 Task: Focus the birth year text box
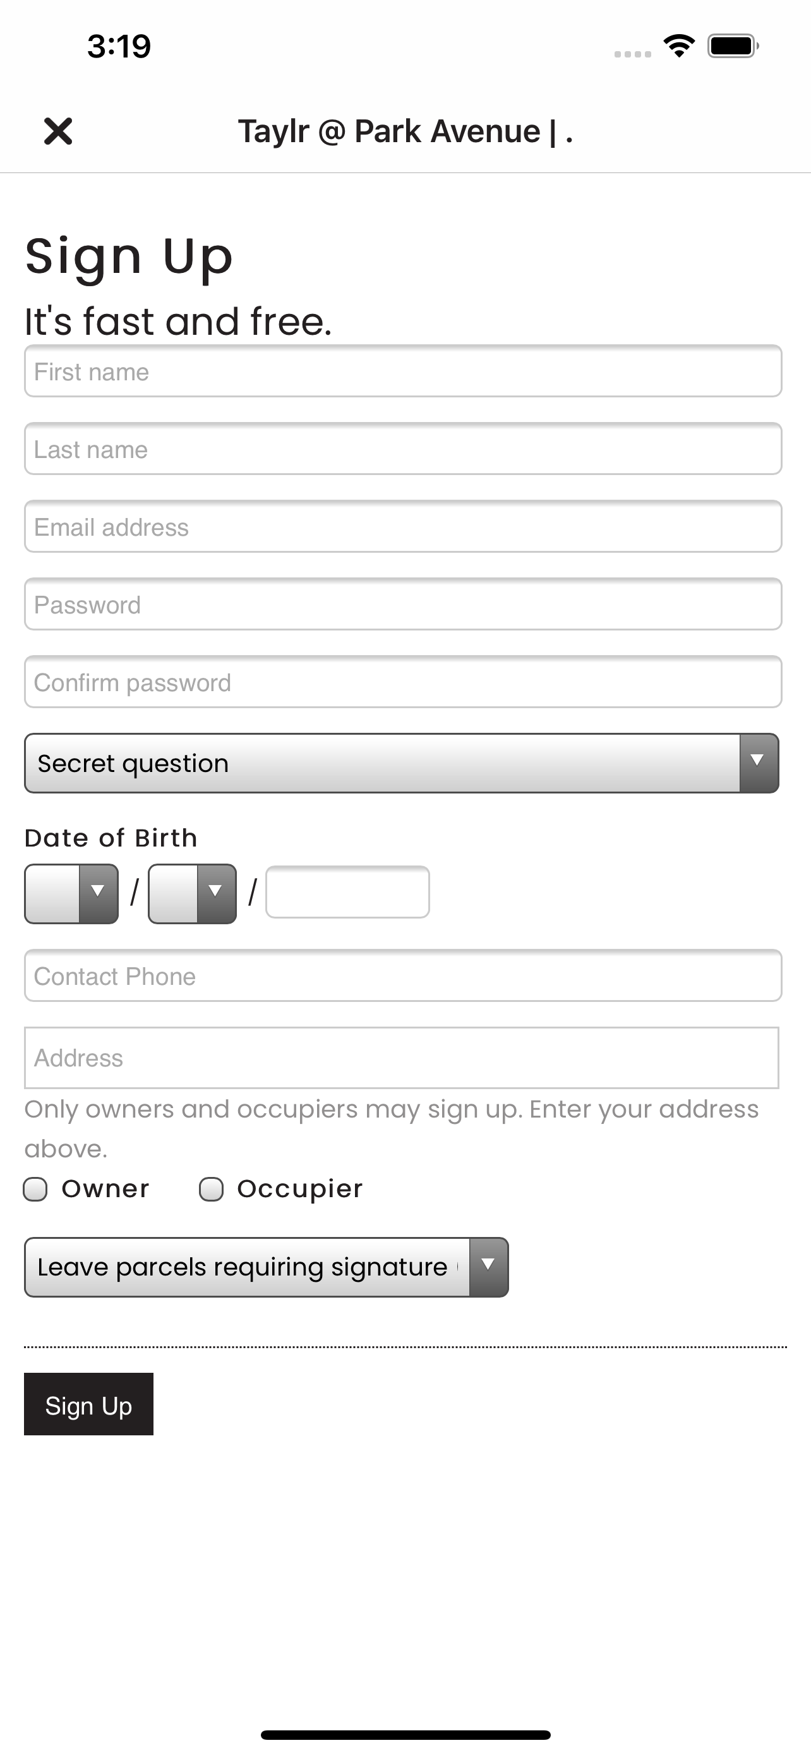click(348, 893)
